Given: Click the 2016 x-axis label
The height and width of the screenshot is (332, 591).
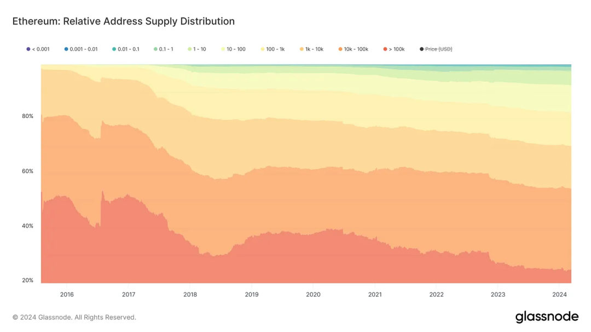Looking at the screenshot, I should [x=67, y=294].
